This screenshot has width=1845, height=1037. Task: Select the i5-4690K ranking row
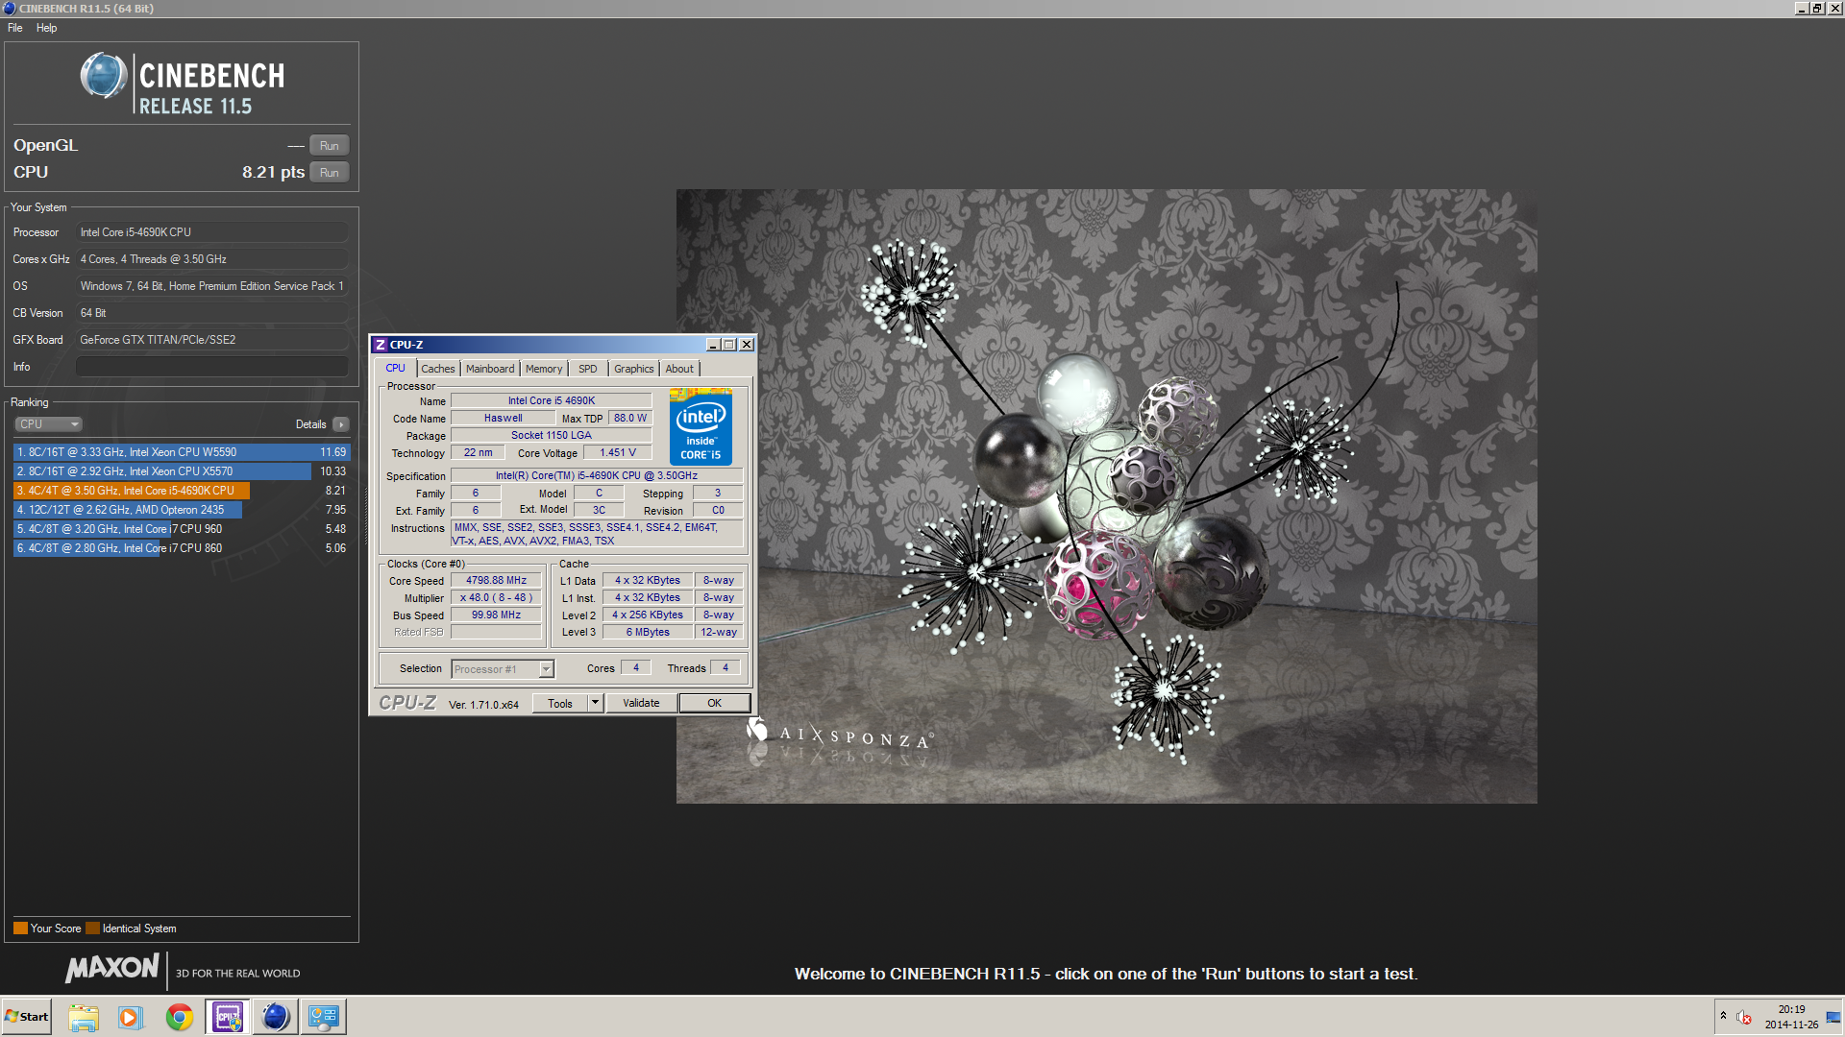(182, 491)
